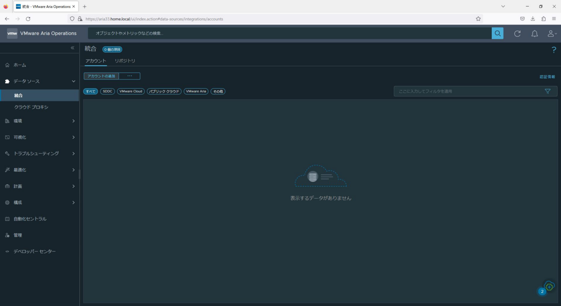Select the すべて filter chip
Screen dimensions: 561x306
point(91,91)
